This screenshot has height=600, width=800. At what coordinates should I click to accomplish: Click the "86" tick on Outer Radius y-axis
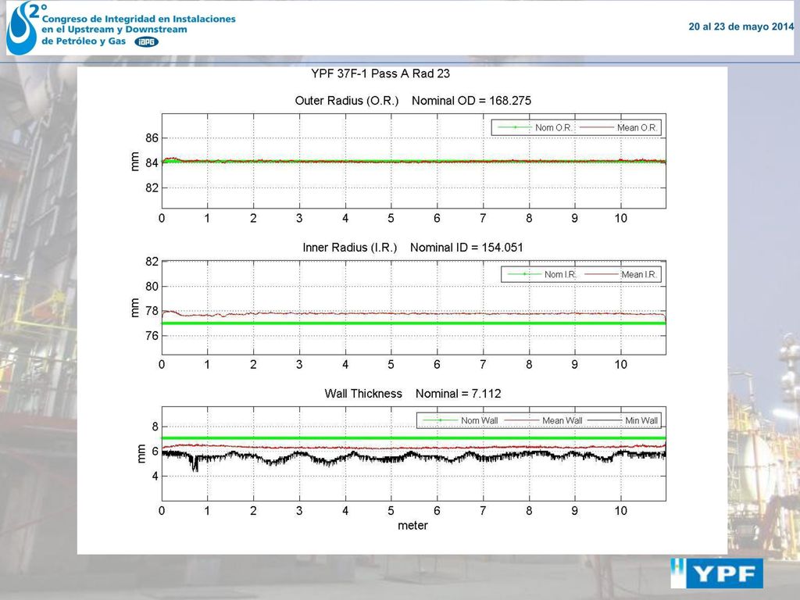(x=152, y=137)
